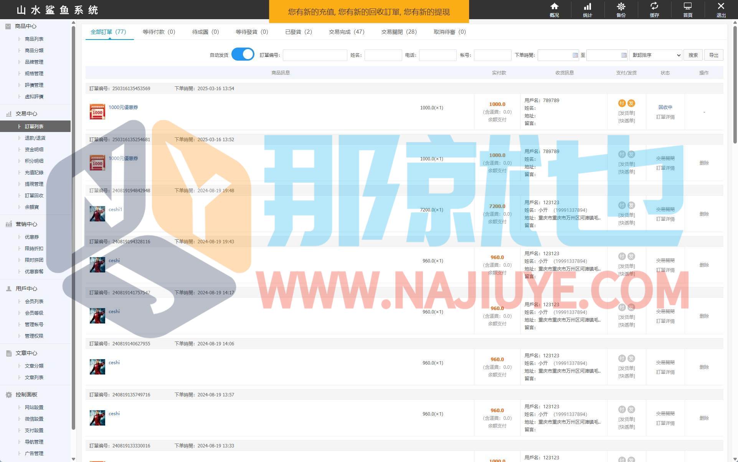Click the orange 付 payment badge of the first order

[x=622, y=103]
